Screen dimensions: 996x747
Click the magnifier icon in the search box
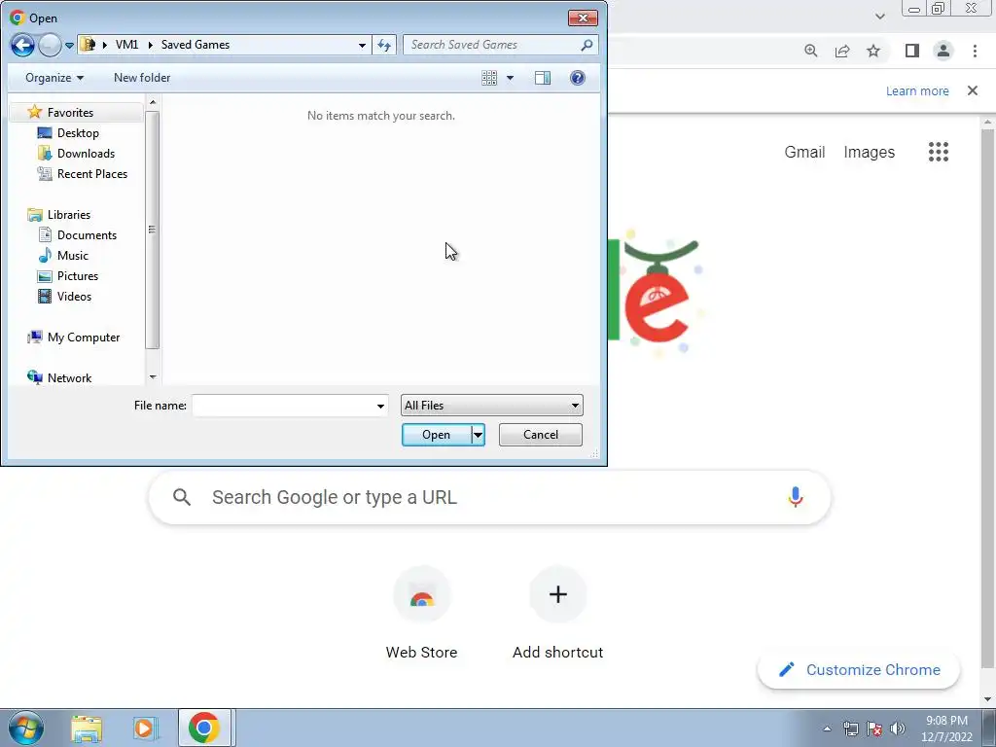[587, 45]
